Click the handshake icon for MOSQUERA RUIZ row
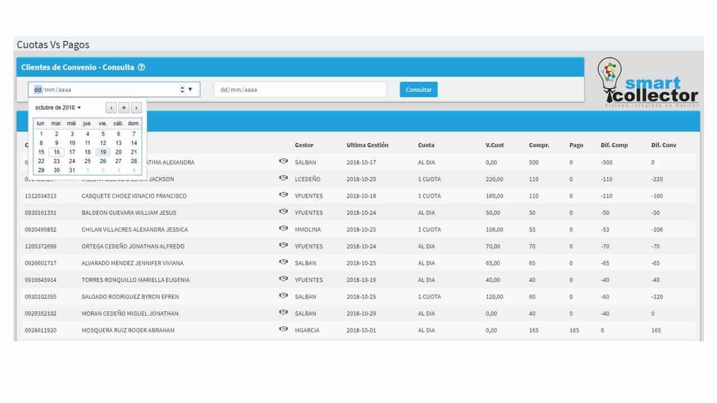 [x=283, y=330]
